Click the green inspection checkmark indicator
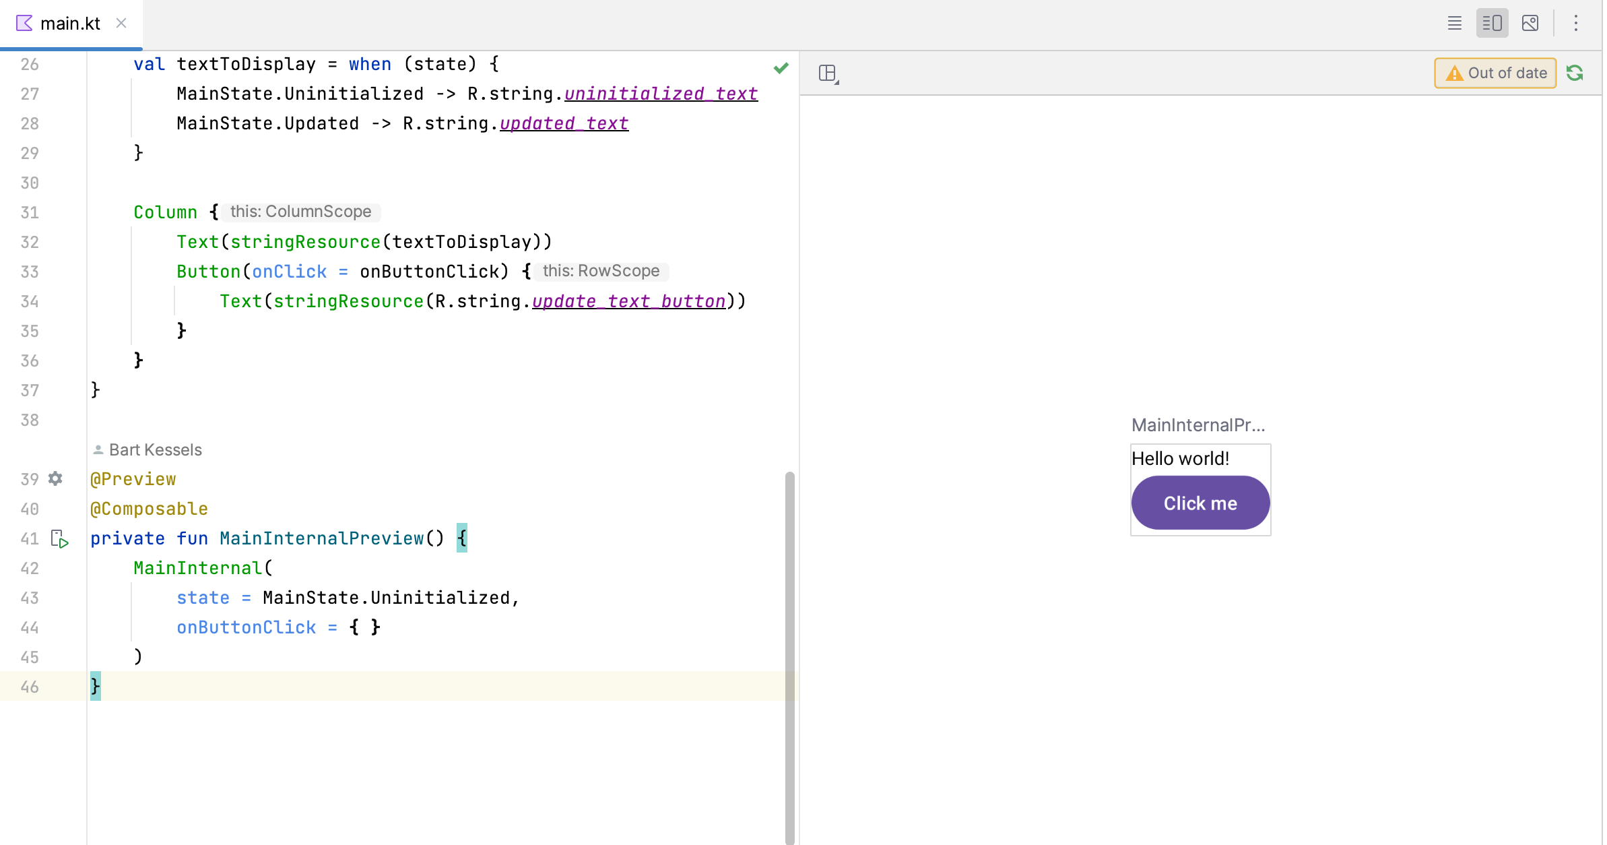The width and height of the screenshot is (1607, 845). [781, 67]
